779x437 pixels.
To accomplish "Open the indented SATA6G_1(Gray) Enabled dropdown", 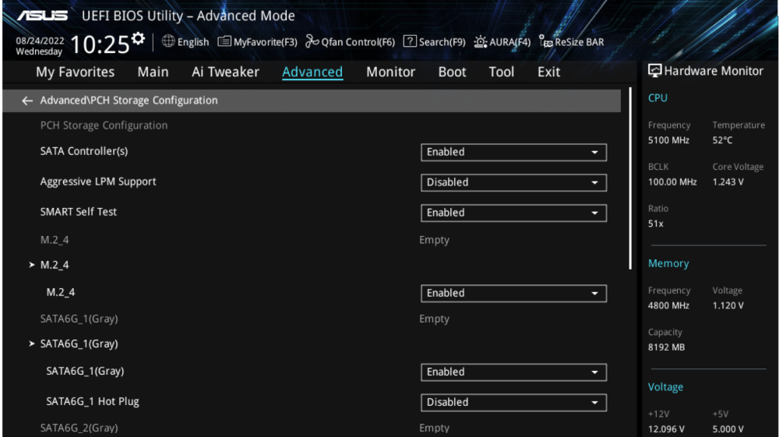I will coord(513,372).
